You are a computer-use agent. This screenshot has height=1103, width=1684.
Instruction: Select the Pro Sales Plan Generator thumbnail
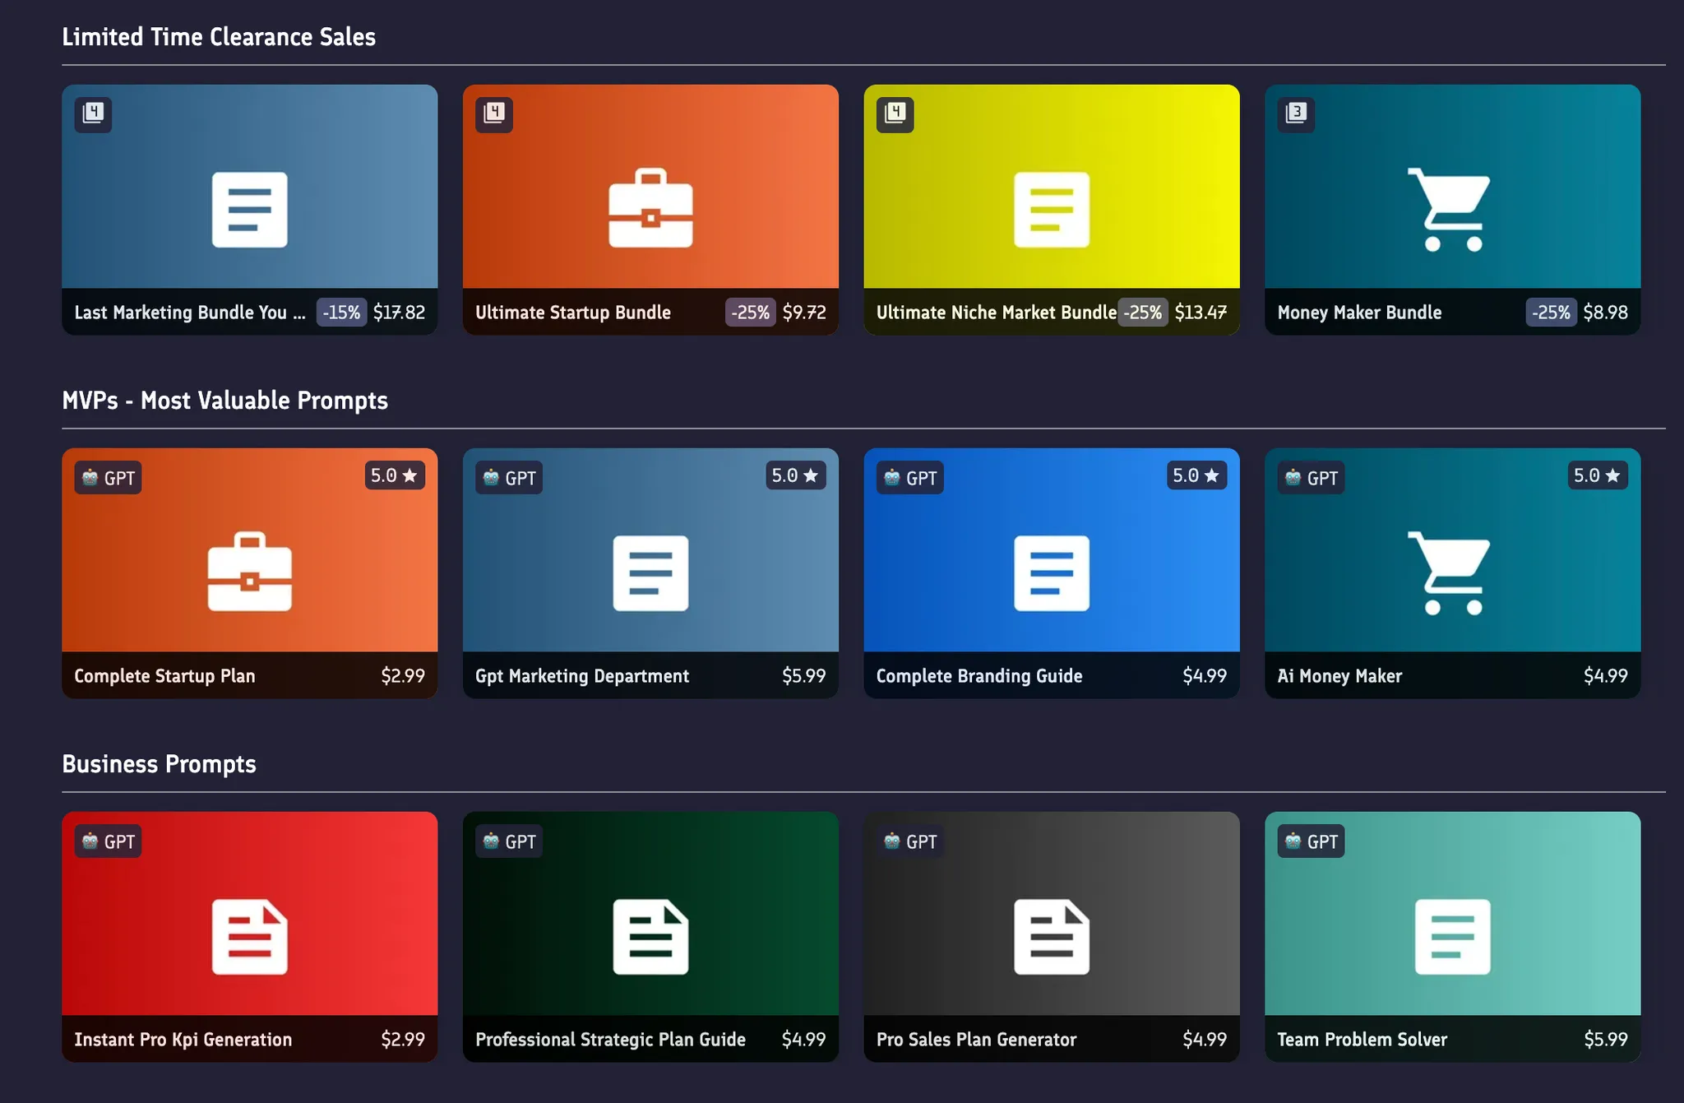(x=1051, y=913)
